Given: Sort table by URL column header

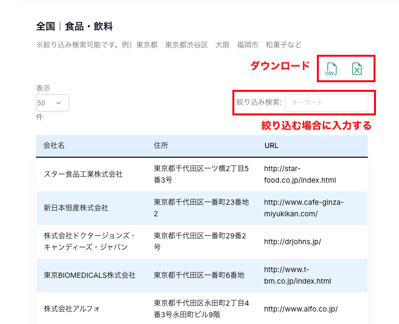Looking at the screenshot, I should click(x=271, y=146).
